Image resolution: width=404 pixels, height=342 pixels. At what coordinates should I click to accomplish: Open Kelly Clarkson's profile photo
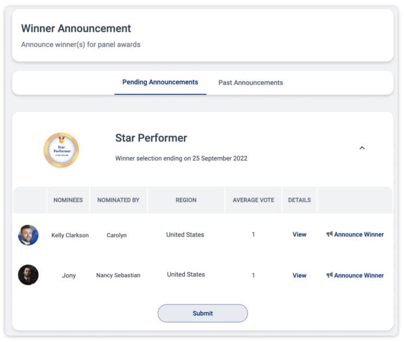pyautogui.click(x=28, y=235)
